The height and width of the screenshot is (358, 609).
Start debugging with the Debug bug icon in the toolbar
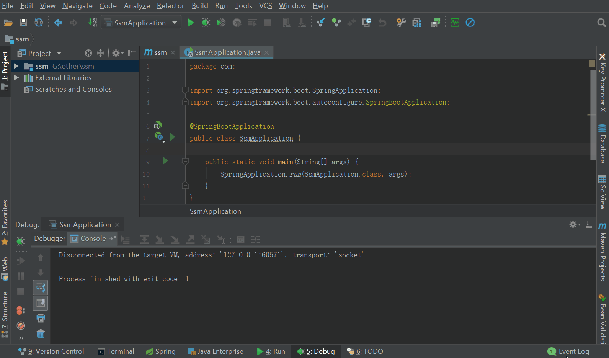coord(206,23)
